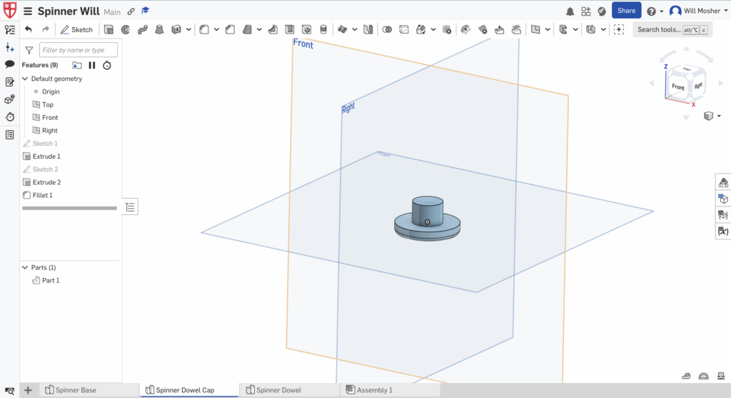The image size is (731, 398).
Task: Click the Sketch tool button
Action: (76, 29)
